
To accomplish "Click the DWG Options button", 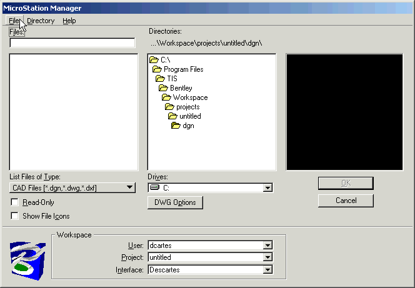I will (x=175, y=202).
